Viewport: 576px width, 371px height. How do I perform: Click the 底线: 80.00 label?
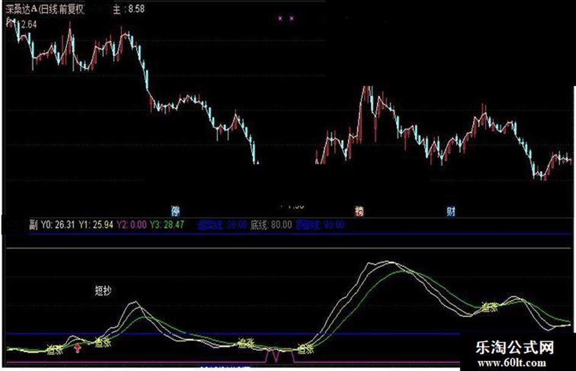[271, 224]
